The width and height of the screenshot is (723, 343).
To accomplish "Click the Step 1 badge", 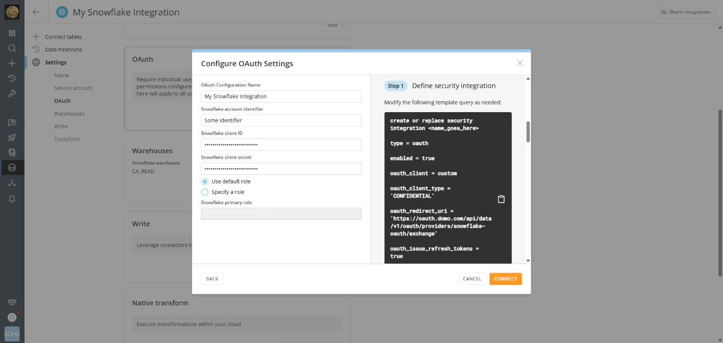I will click(396, 86).
